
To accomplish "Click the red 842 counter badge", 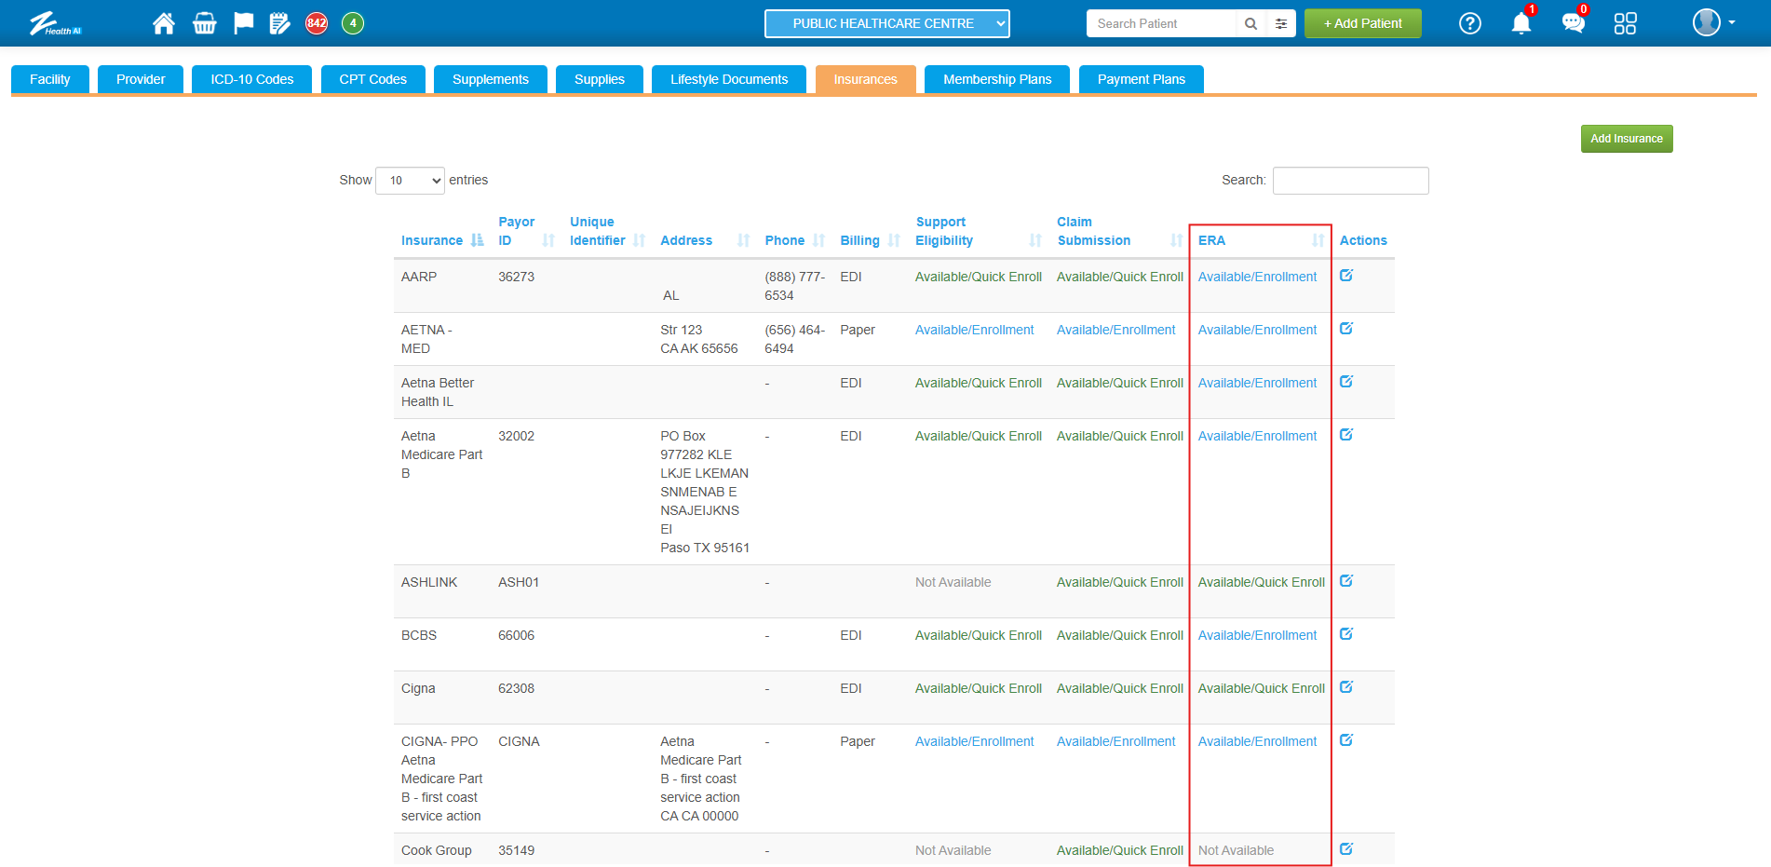I will (x=317, y=23).
